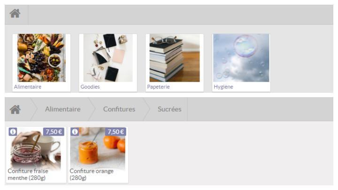The height and width of the screenshot is (190, 338).
Task: Click the Alimentaire category label
Action: [x=28, y=87]
